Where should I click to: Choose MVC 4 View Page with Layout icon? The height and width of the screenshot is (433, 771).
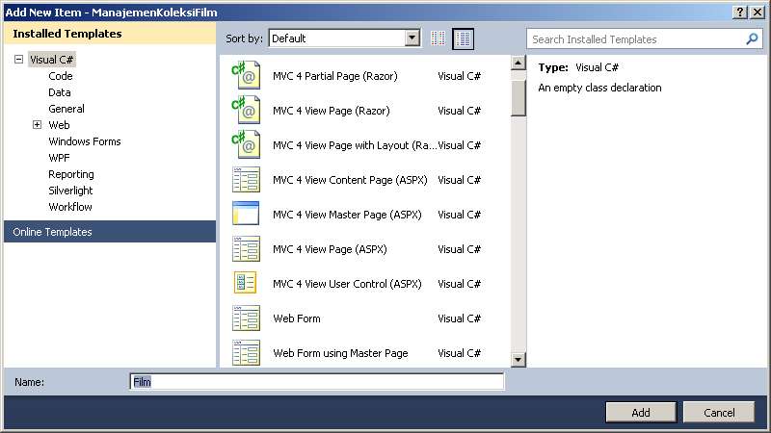coord(246,145)
